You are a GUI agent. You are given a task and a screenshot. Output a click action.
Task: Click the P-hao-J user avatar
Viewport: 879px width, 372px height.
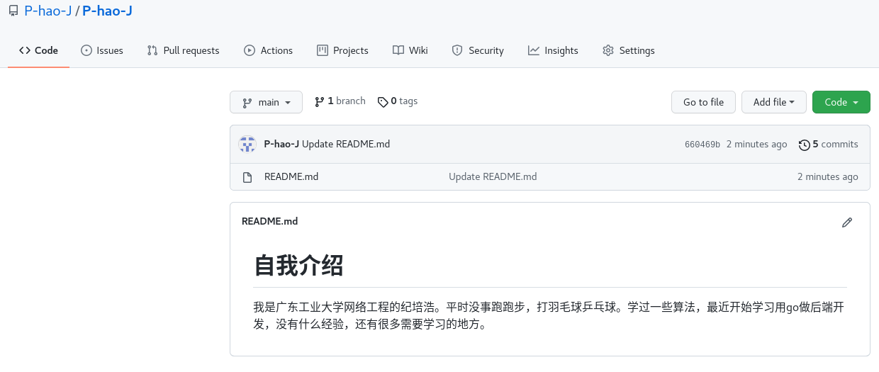(x=247, y=144)
